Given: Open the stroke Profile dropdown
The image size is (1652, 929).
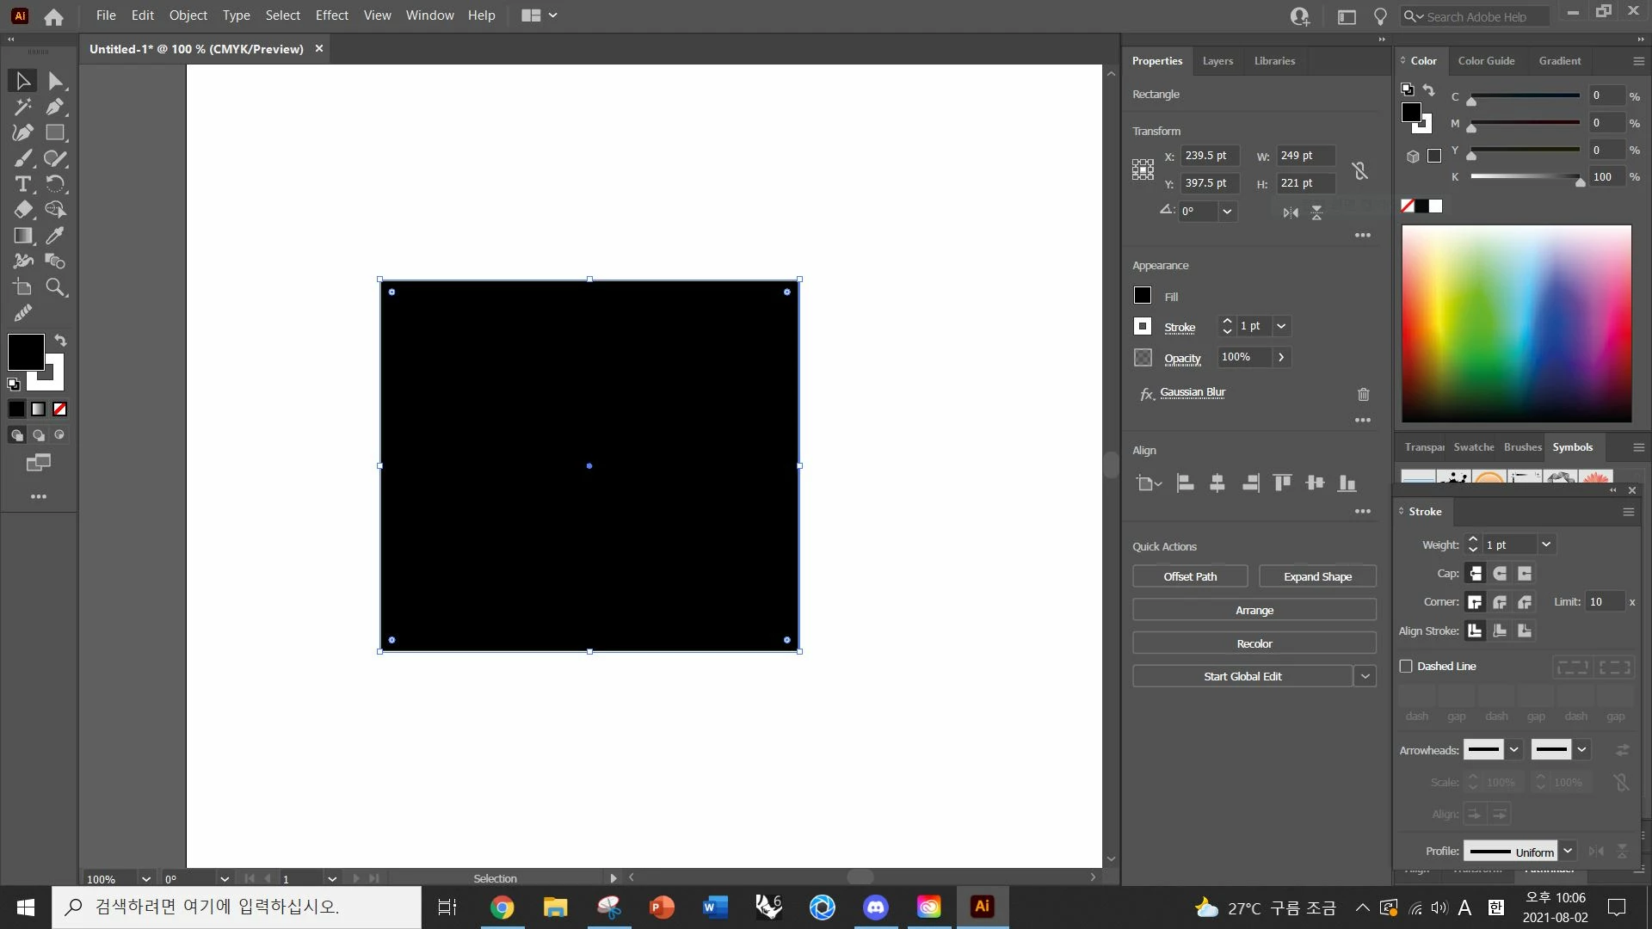Looking at the screenshot, I should 1568,851.
